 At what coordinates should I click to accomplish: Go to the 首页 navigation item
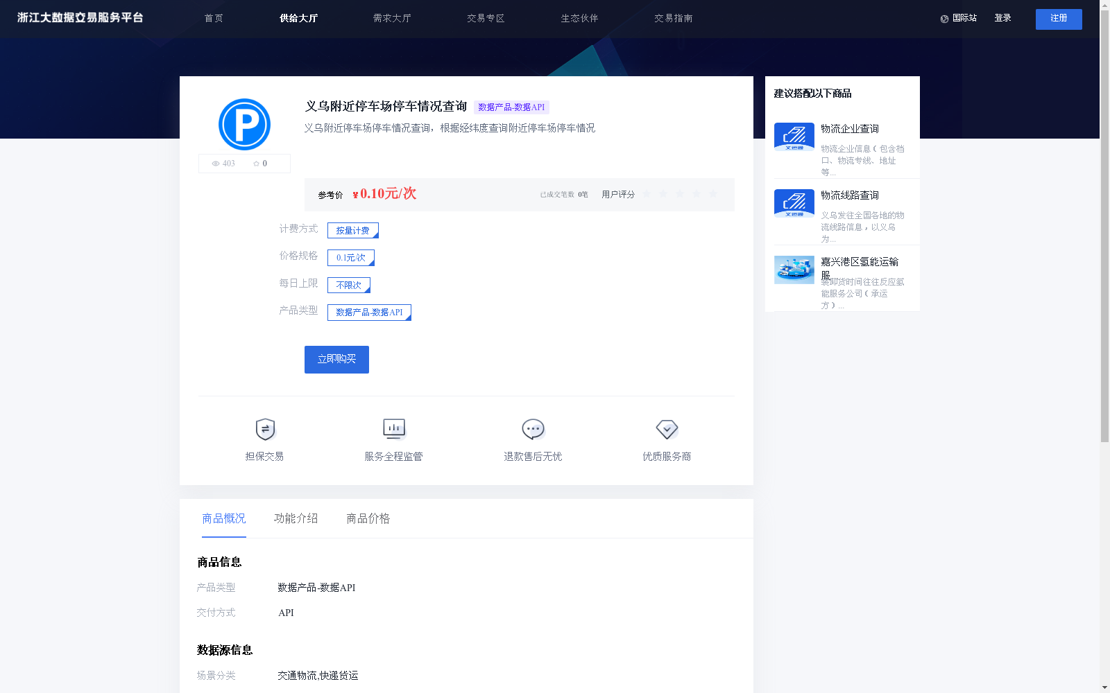point(214,19)
